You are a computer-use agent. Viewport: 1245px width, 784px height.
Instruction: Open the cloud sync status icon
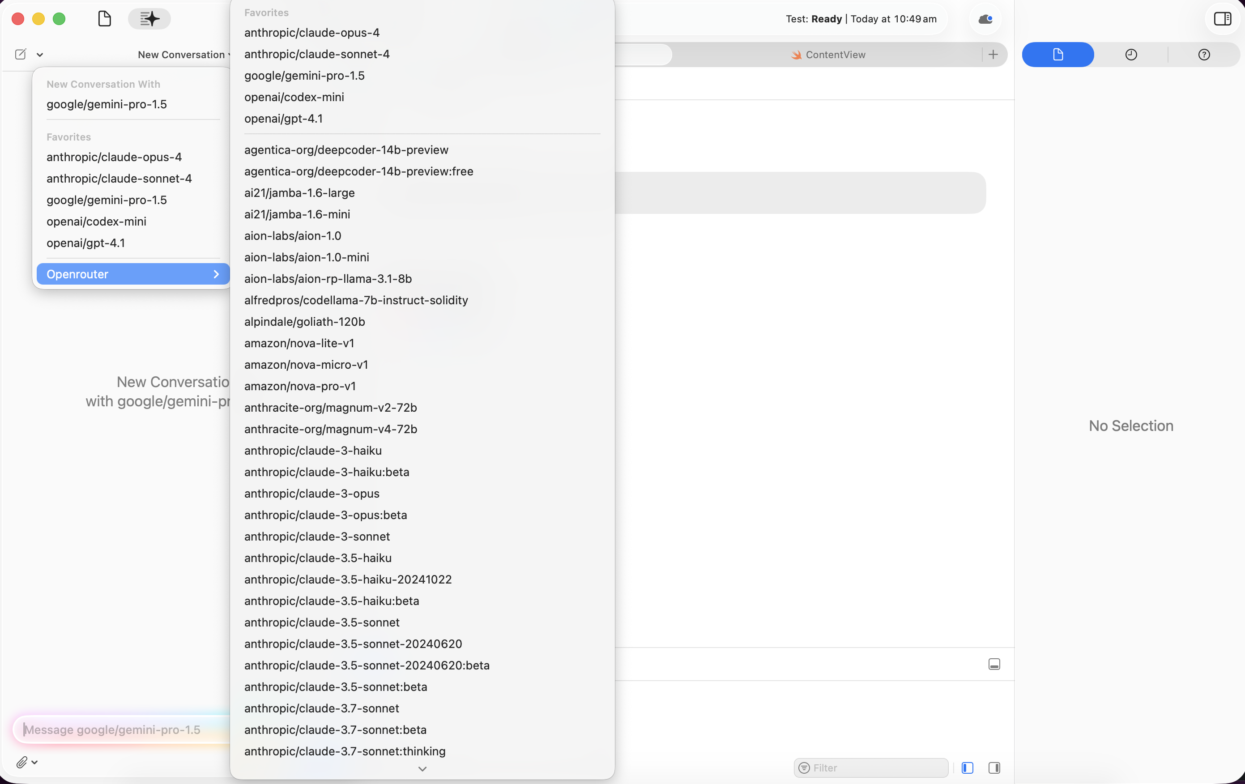point(985,20)
